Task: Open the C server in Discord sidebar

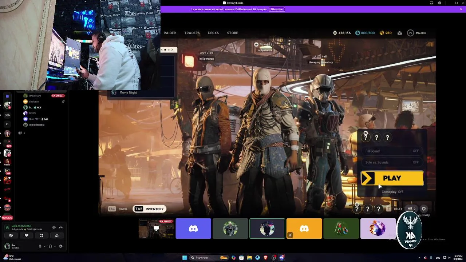Action: (7, 124)
